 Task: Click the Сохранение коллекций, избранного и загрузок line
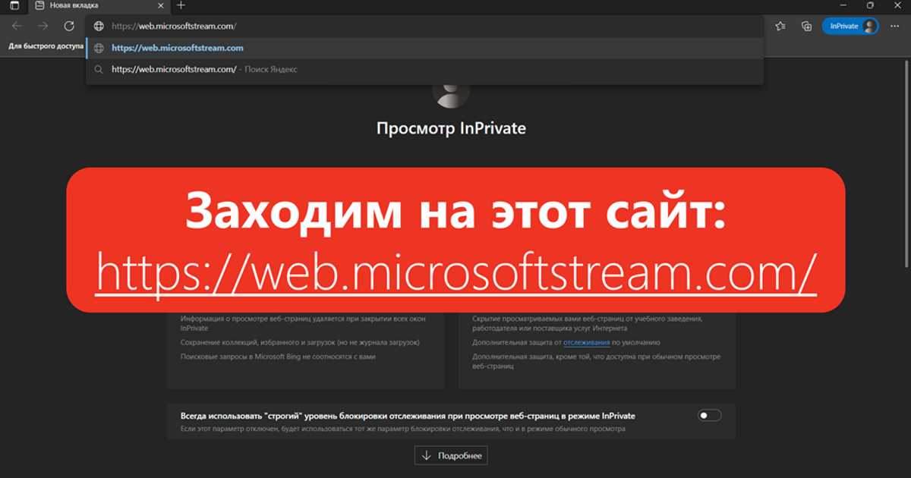(x=300, y=343)
